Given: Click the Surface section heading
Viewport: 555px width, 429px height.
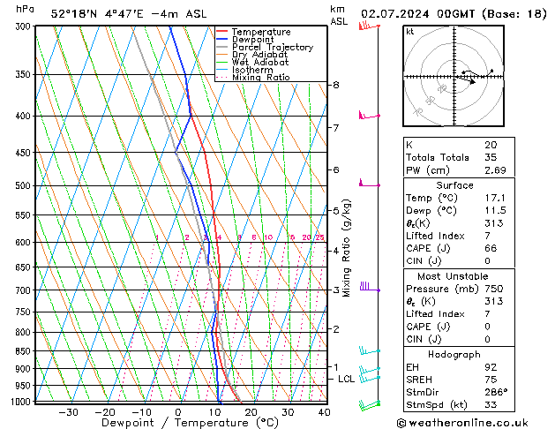Looking at the screenshot, I should [x=454, y=185].
